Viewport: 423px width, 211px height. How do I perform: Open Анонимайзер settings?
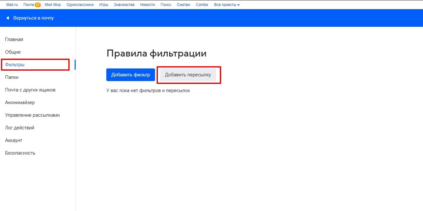click(x=20, y=103)
